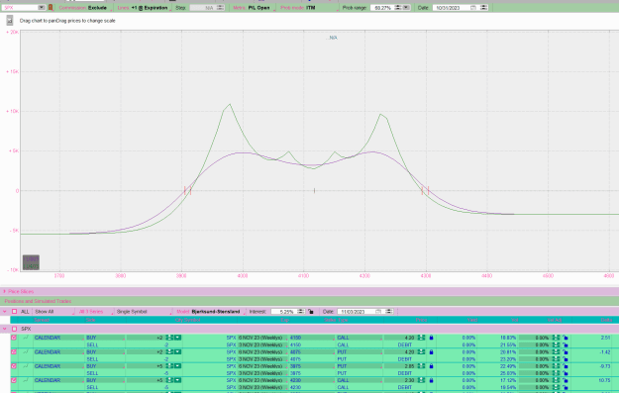The height and width of the screenshot is (393, 619).
Task: Toggle the ALL positions checkbox
Action: pyautogui.click(x=14, y=311)
